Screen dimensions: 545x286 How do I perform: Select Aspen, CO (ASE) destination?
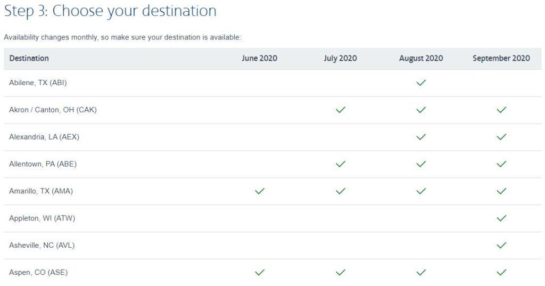click(x=38, y=273)
